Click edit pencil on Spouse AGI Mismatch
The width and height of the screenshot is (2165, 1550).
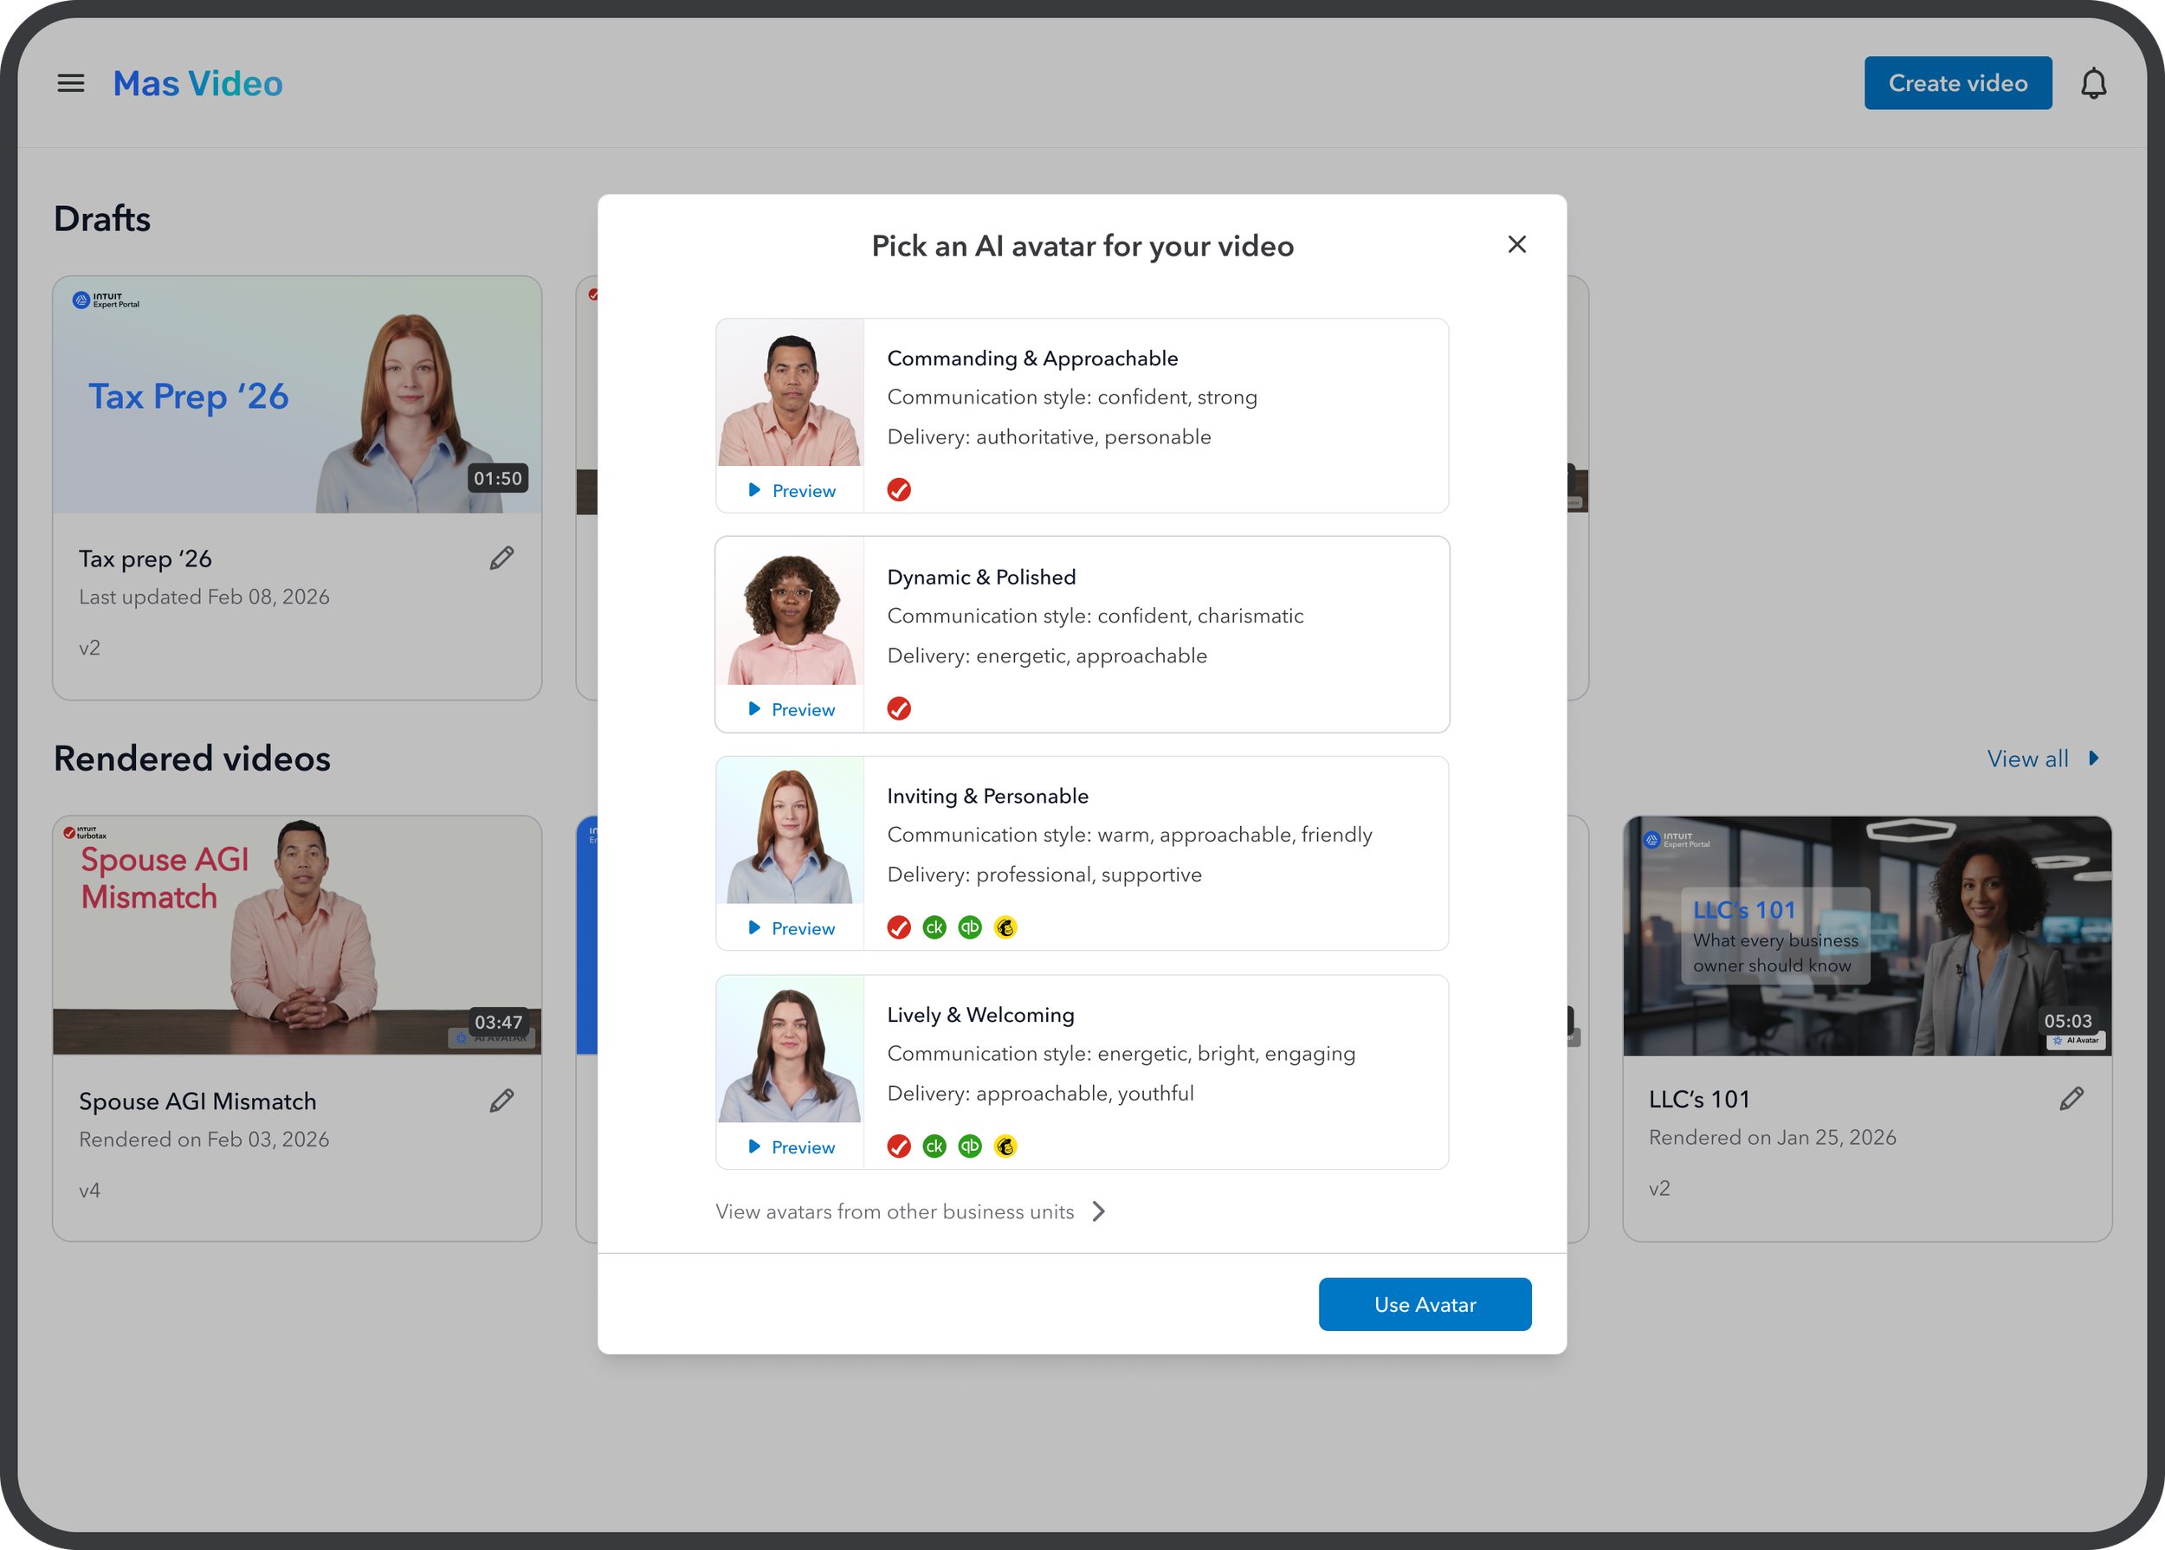pos(501,1101)
